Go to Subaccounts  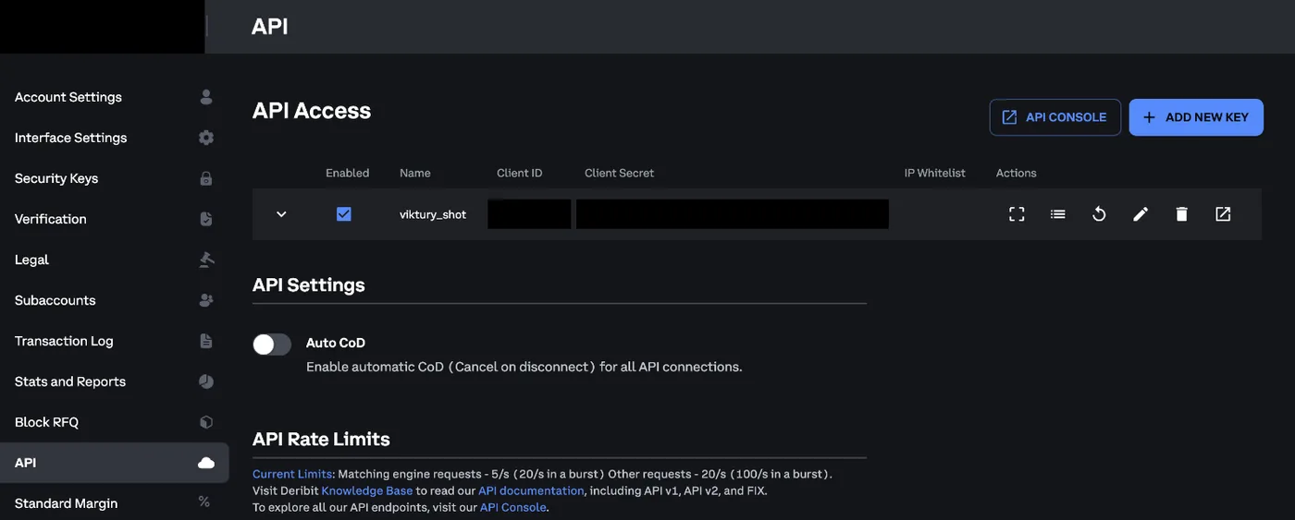pos(55,300)
